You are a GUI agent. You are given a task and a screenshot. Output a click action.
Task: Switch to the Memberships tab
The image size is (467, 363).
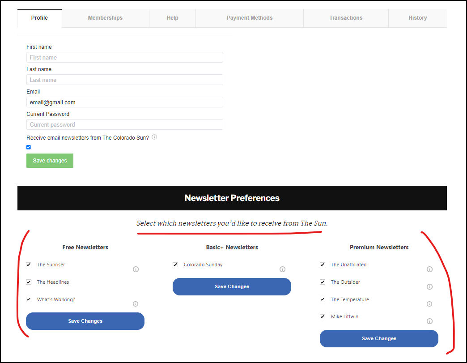click(x=105, y=18)
